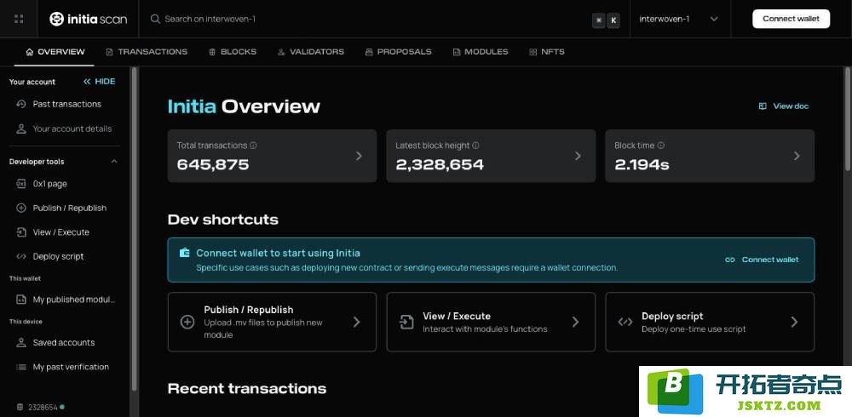Click the chevron on Publish / Republish card
The width and height of the screenshot is (852, 417).
tap(356, 322)
